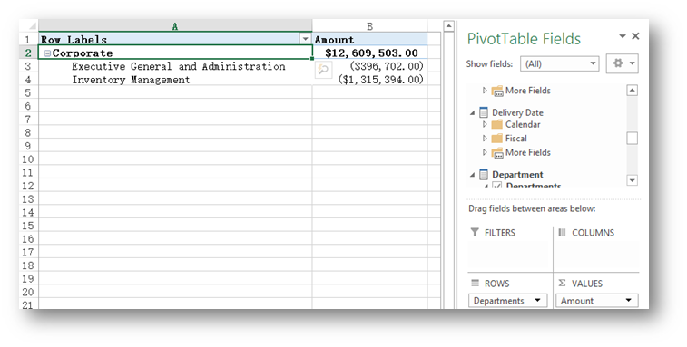687x347 pixels.
Task: Click the Fiscal folder icon
Action: click(496, 139)
